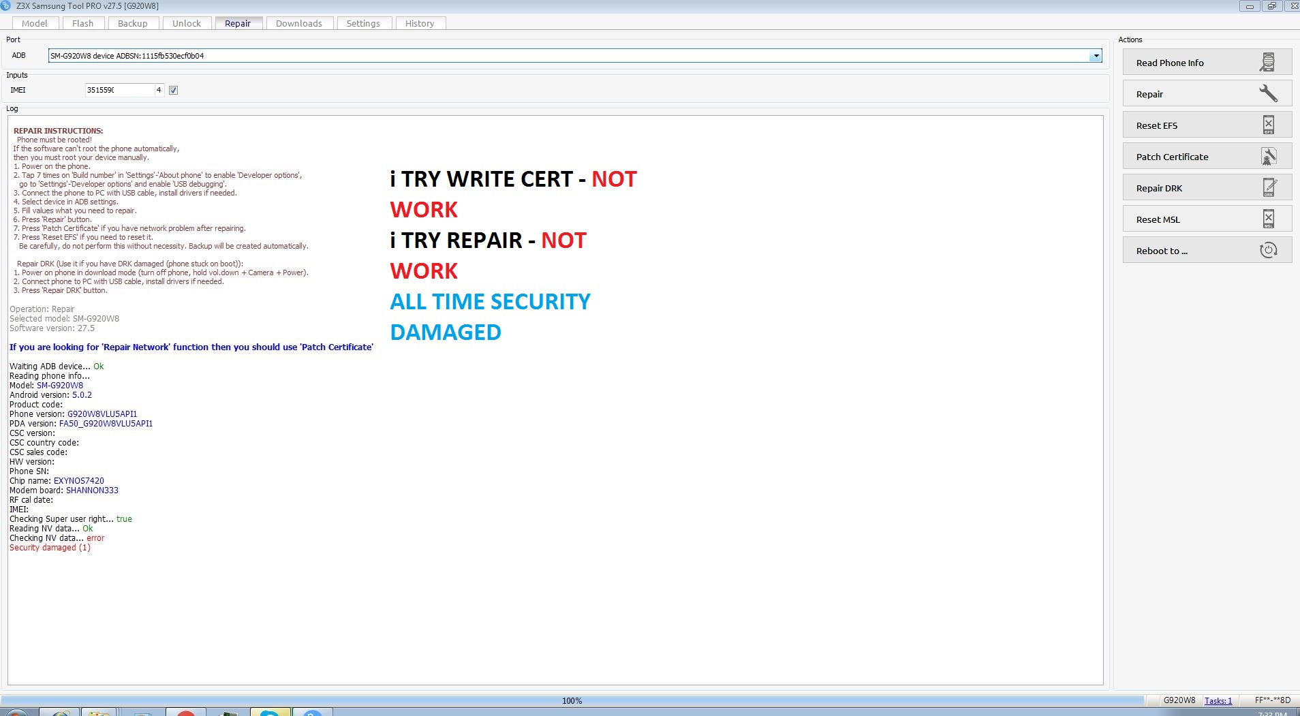Click the 100% progress bar
The width and height of the screenshot is (1300, 716).
[x=572, y=700]
